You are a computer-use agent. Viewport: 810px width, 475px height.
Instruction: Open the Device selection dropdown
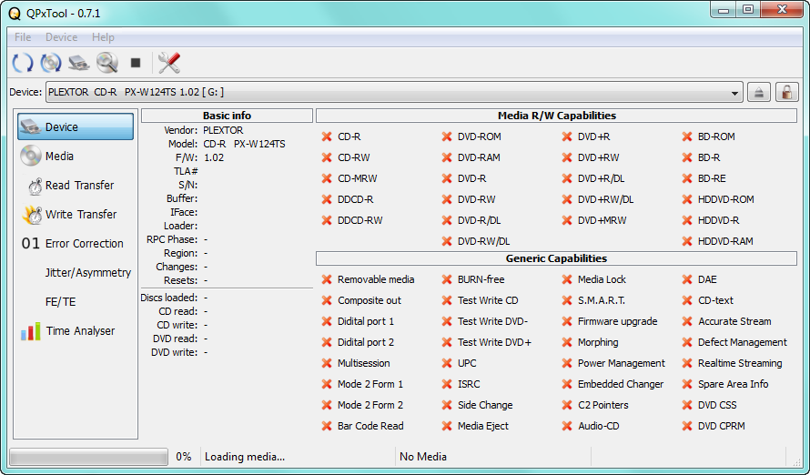(394, 93)
